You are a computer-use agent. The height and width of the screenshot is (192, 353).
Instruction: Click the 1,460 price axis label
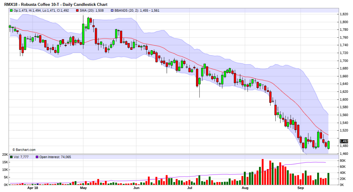tap(344, 154)
